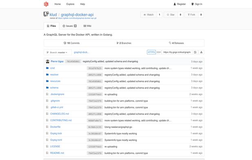
Task: Open commit hash in the cmd row
Action: click(95, 68)
